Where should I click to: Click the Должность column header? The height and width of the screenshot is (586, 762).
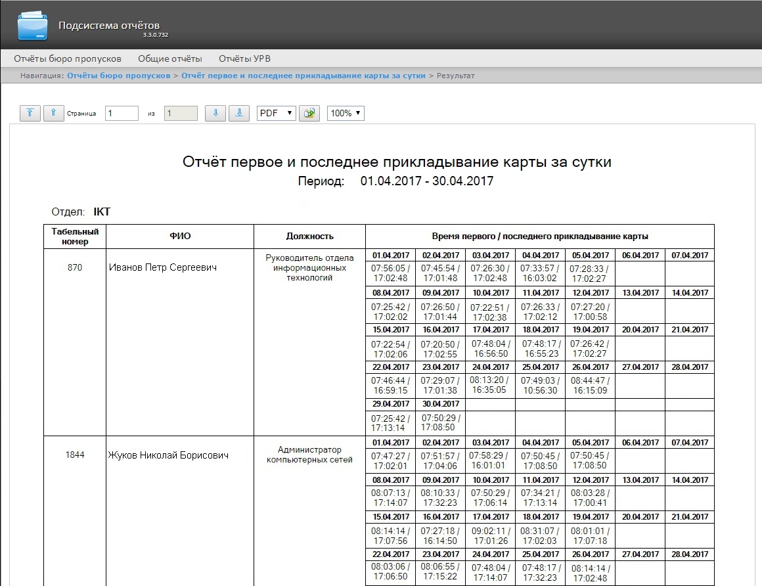(309, 237)
